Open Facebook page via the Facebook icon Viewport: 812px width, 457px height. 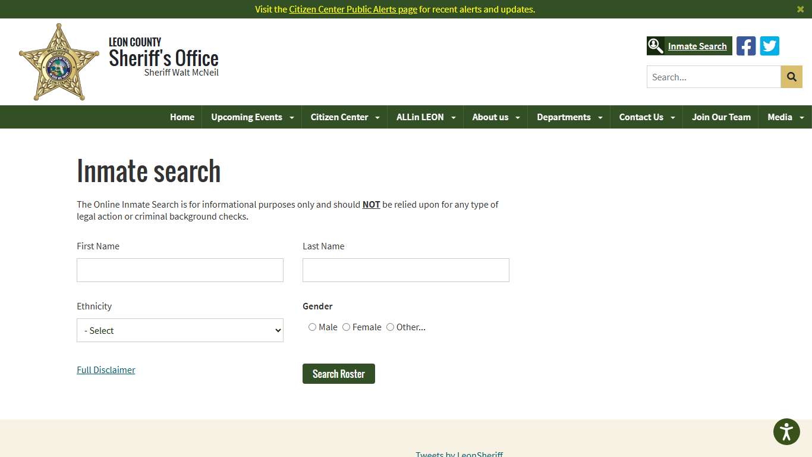(746, 45)
